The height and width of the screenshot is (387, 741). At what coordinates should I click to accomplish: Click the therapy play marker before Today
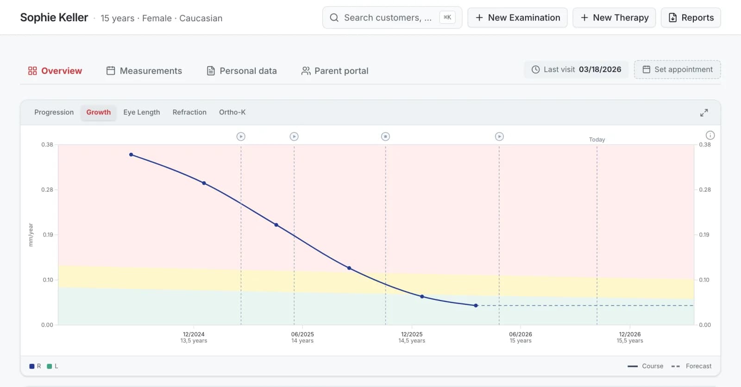point(499,137)
